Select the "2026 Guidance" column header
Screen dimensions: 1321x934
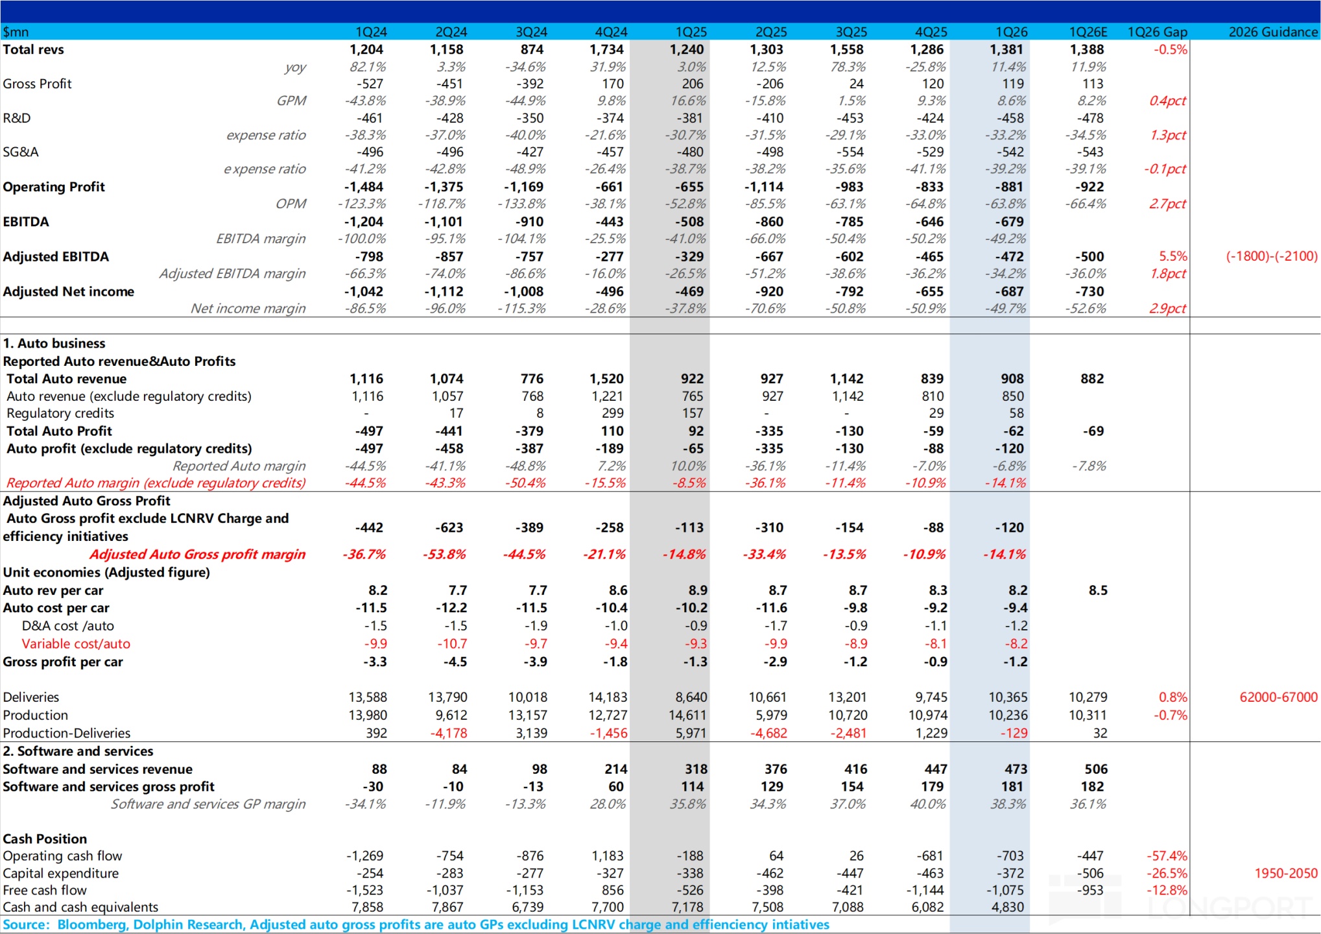point(1273,32)
